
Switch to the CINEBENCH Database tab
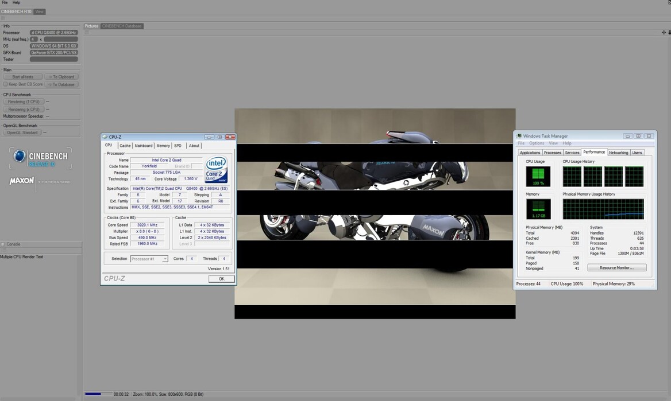[x=122, y=26]
